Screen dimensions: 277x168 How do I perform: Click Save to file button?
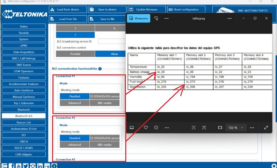point(107,19)
